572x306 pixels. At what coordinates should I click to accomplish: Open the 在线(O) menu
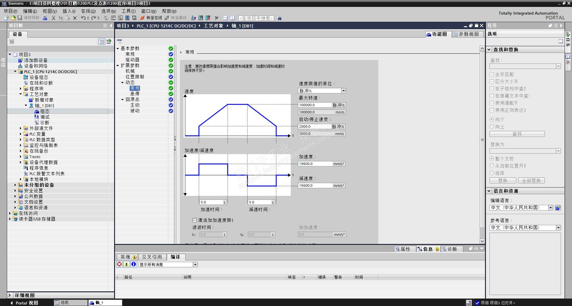click(88, 11)
